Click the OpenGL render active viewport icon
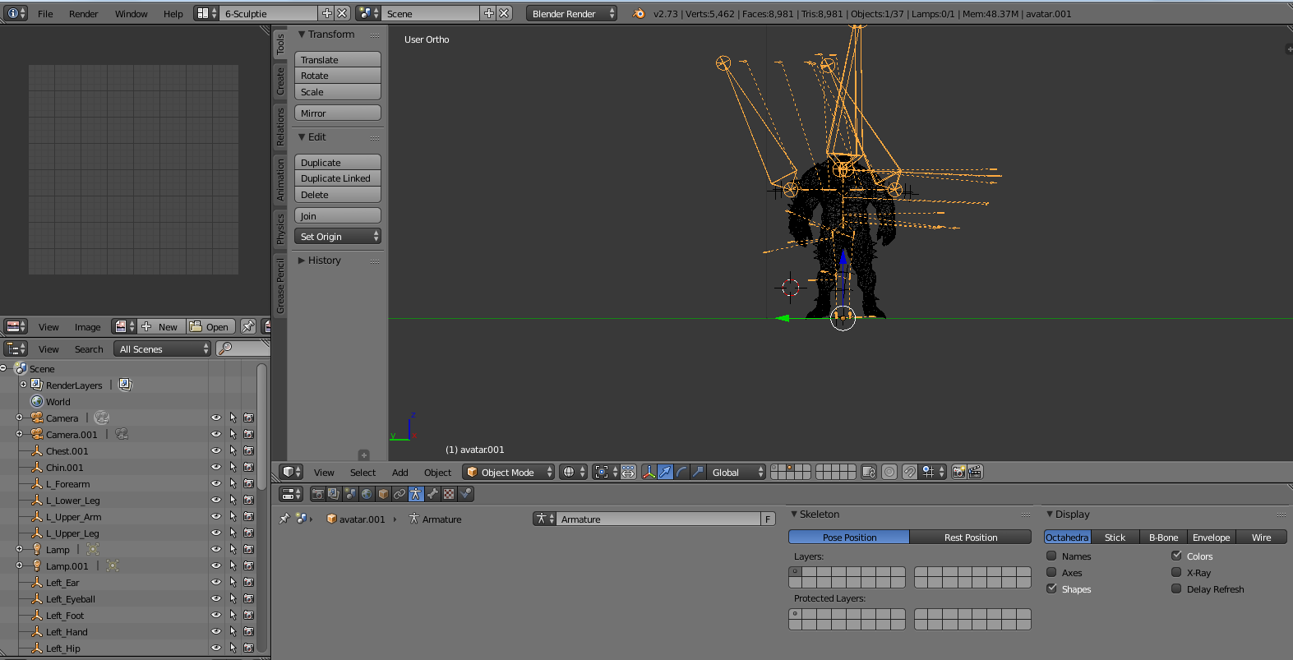This screenshot has width=1293, height=660. click(958, 472)
